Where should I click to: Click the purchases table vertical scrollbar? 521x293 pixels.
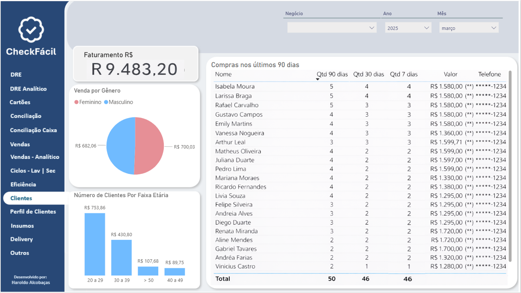[x=510, y=171]
